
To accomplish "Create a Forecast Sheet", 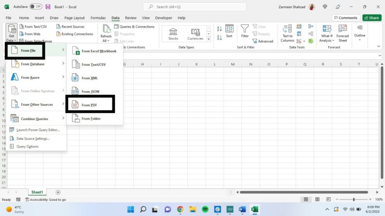I will tap(342, 33).
